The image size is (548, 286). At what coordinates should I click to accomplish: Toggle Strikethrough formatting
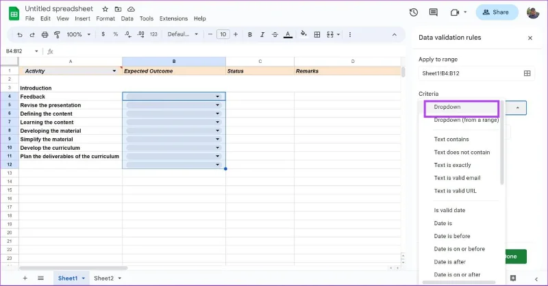[x=275, y=35]
